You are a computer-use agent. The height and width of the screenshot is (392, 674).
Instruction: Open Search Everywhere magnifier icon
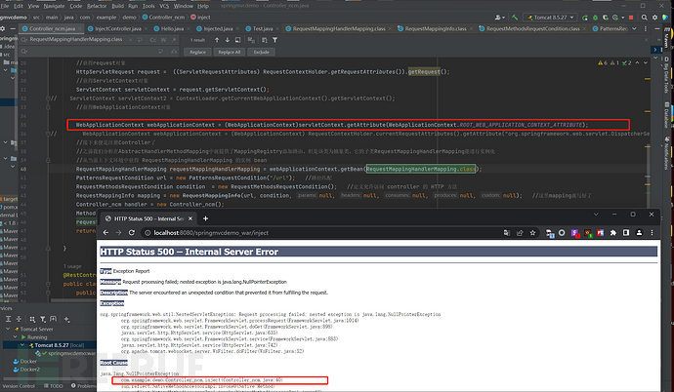(645, 18)
